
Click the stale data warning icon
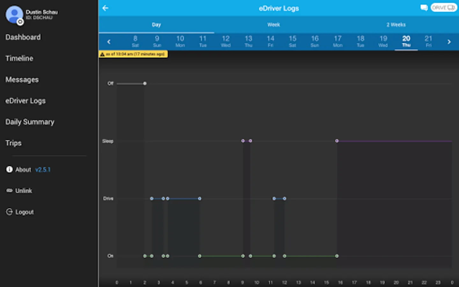[102, 54]
